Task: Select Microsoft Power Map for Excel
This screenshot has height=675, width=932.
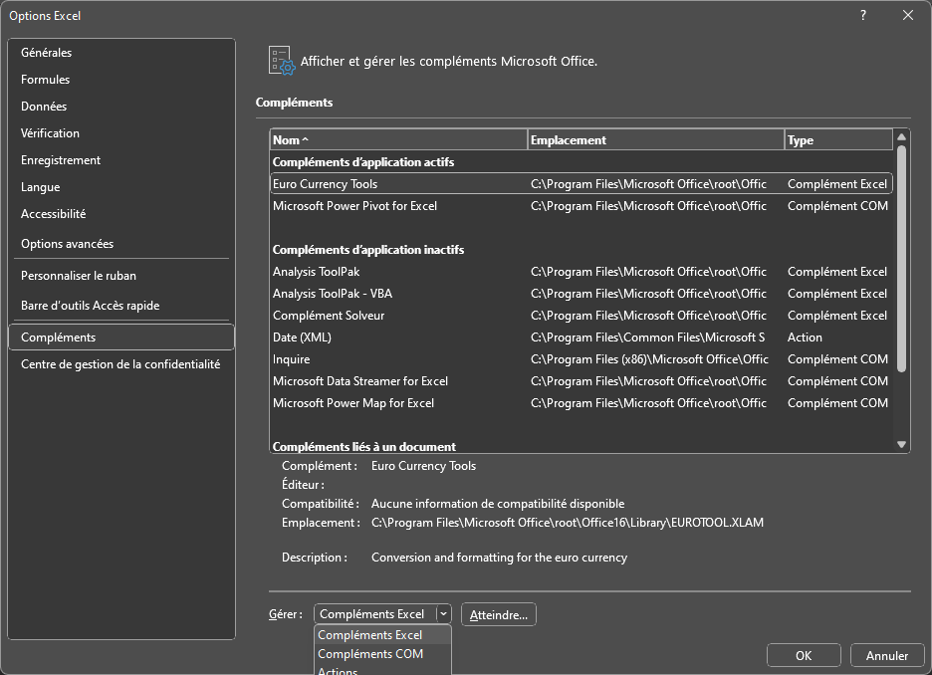Action: pos(582,403)
